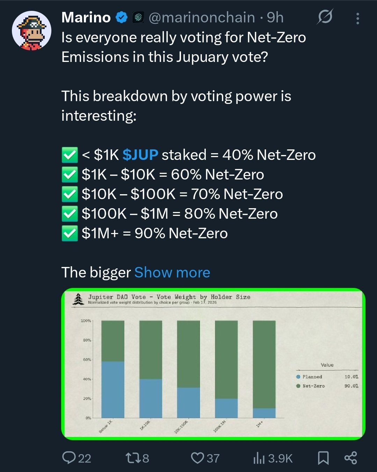Open the @marinonchain handle
This screenshot has height=472, width=377.
click(x=202, y=17)
